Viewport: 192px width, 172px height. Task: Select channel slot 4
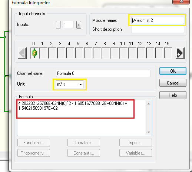point(70,53)
